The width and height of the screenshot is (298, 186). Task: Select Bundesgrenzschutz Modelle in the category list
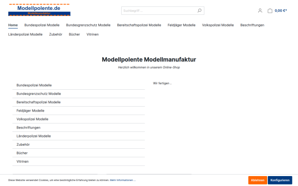(x=78, y=94)
